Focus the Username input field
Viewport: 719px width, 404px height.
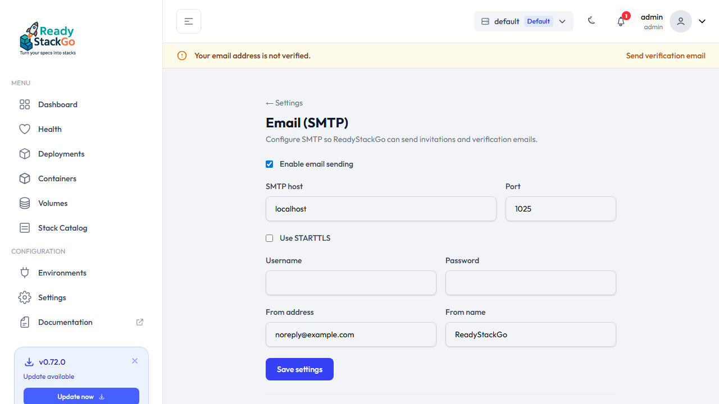pyautogui.click(x=351, y=283)
